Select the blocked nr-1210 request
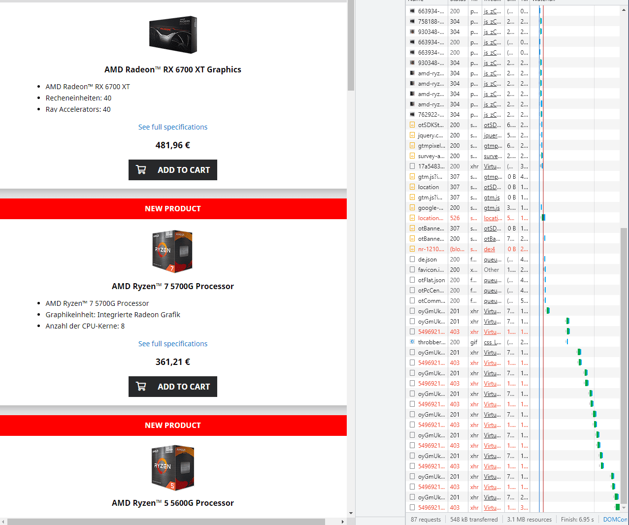 pyautogui.click(x=513, y=249)
